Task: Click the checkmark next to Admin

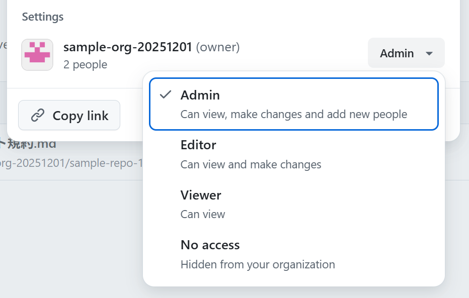Action: pos(166,94)
